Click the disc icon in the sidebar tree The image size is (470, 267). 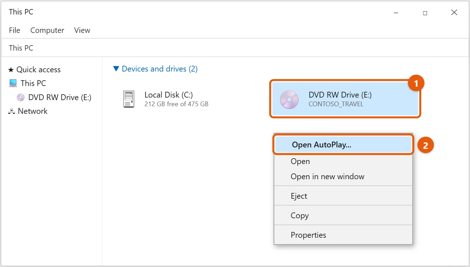[x=21, y=97]
